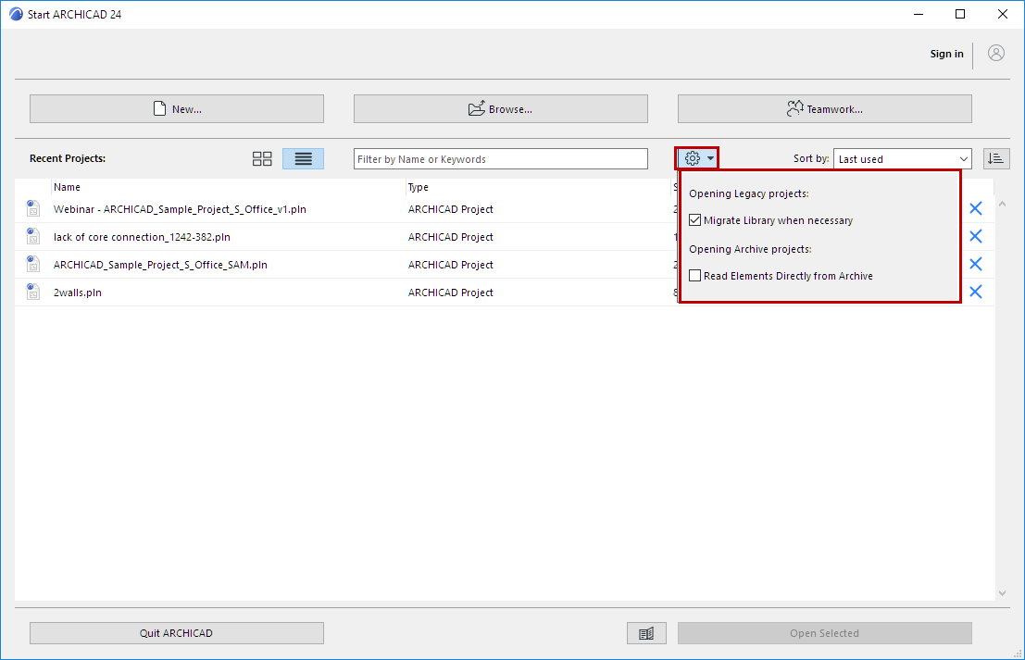Click the user profile avatar icon
Screen dimensions: 1025x660
(995, 54)
